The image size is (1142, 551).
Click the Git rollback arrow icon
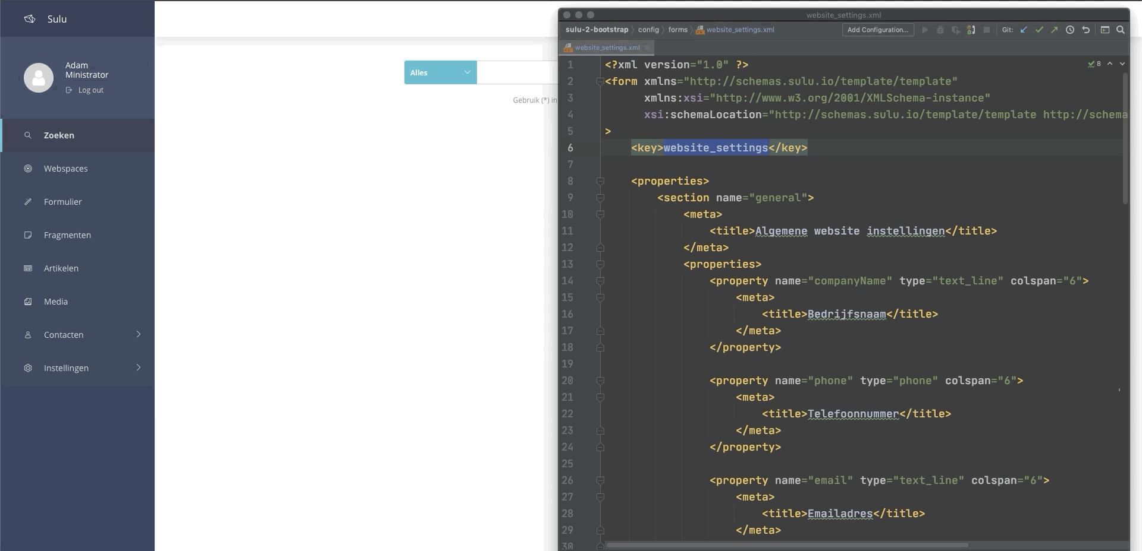tap(1085, 30)
